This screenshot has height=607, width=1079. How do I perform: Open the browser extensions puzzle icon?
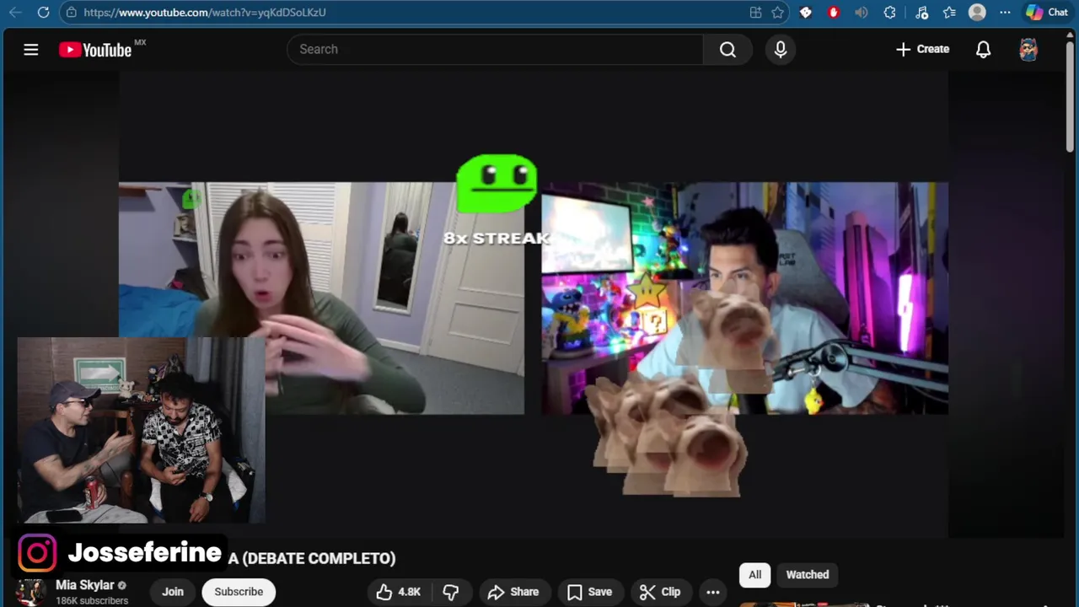pyautogui.click(x=890, y=13)
